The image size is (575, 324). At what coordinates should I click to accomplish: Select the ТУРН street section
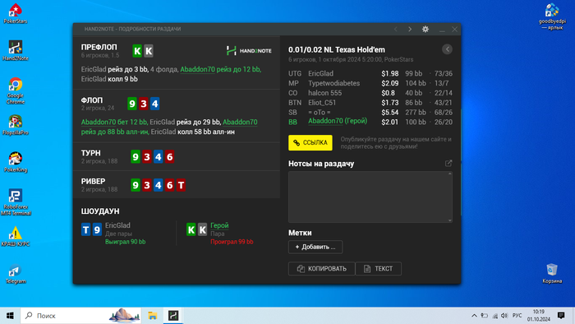click(x=177, y=157)
